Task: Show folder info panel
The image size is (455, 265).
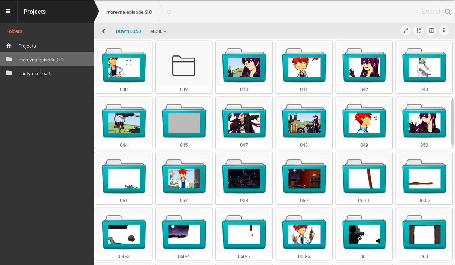Action: click(444, 31)
